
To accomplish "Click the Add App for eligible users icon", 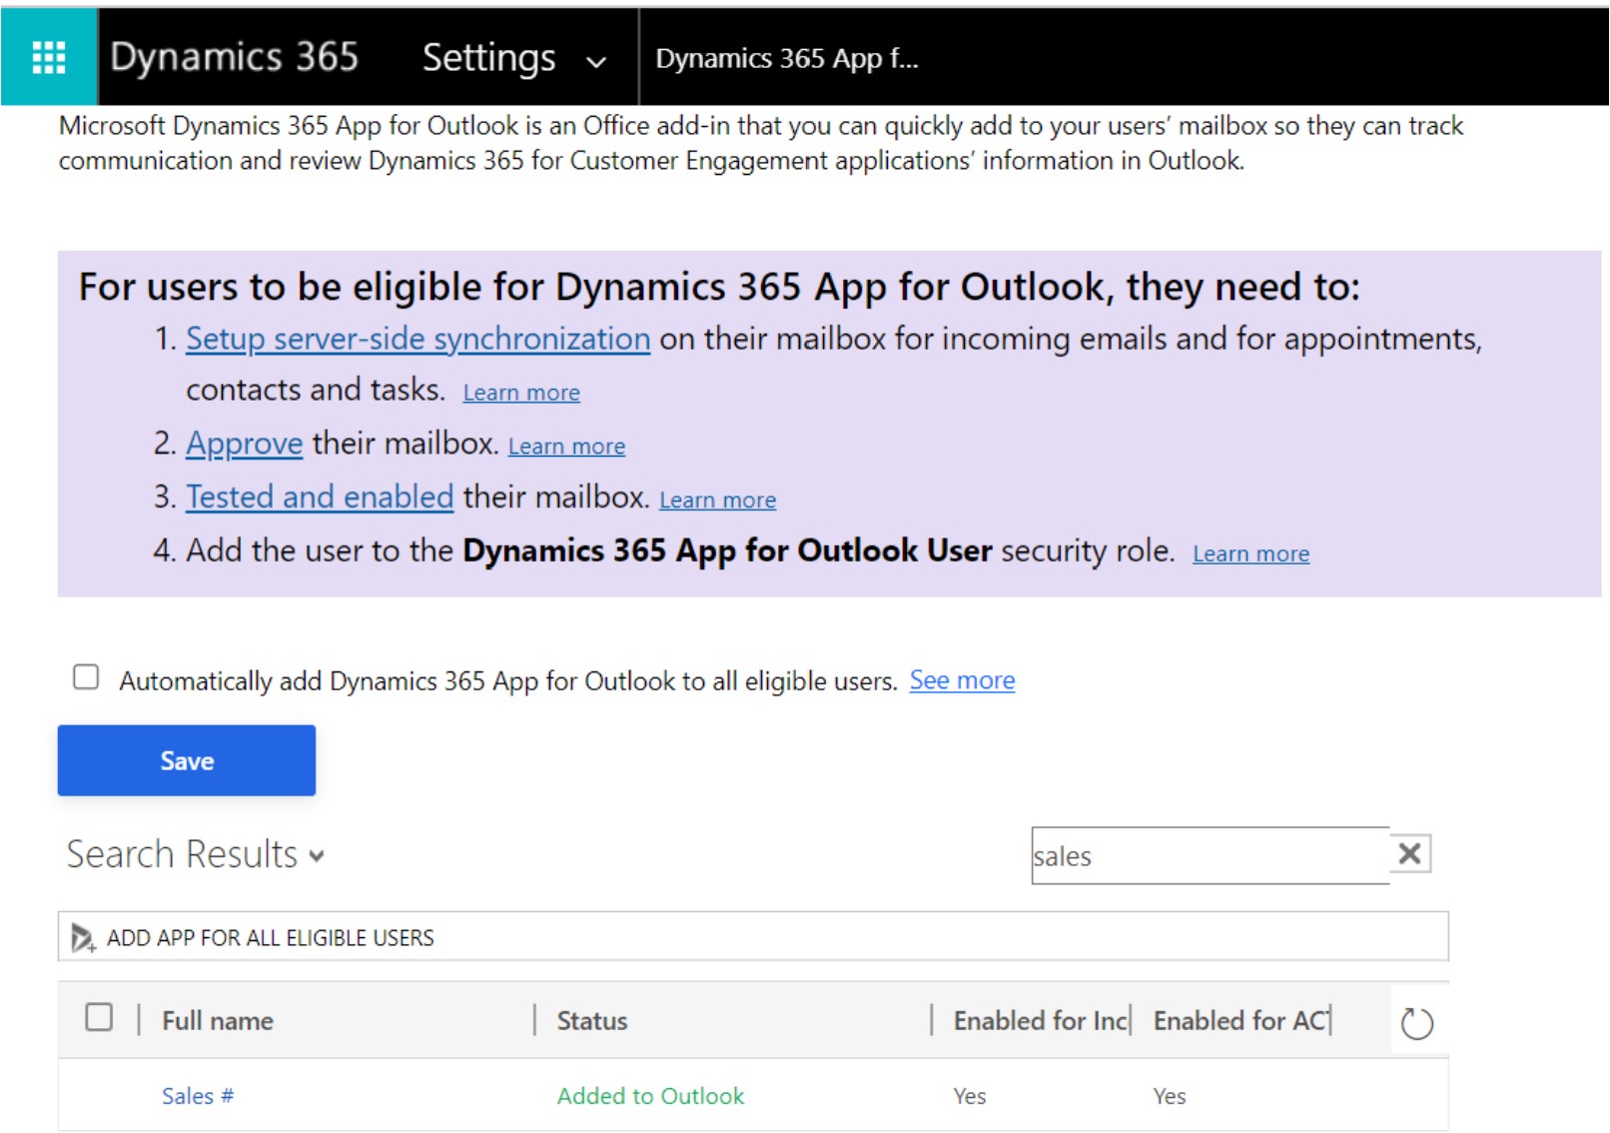I will coord(81,937).
